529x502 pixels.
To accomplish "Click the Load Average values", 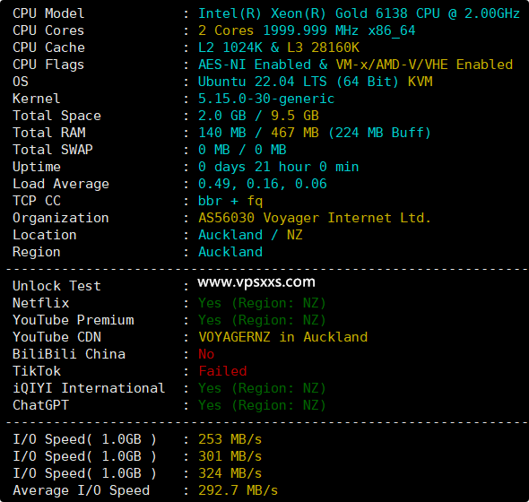I will tap(263, 184).
